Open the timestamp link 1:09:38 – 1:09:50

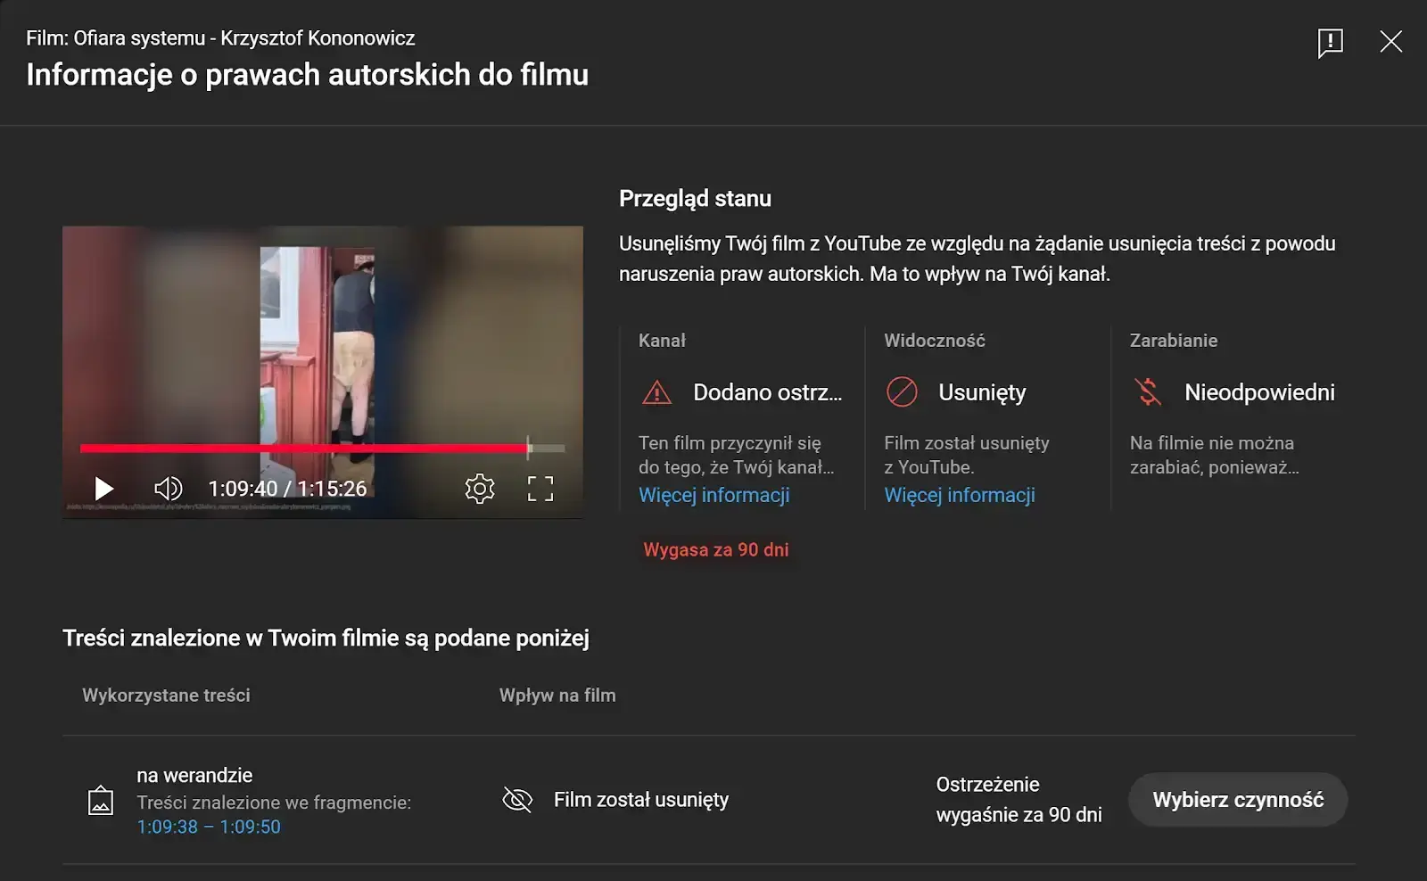(x=208, y=827)
